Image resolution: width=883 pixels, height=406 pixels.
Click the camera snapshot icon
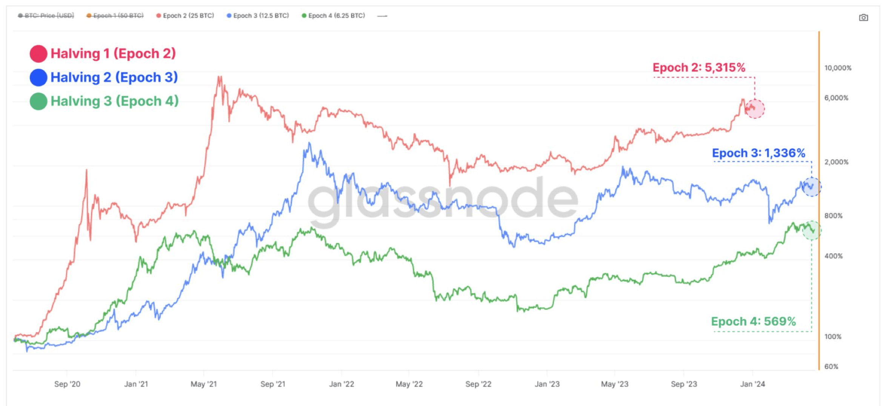pyautogui.click(x=863, y=18)
